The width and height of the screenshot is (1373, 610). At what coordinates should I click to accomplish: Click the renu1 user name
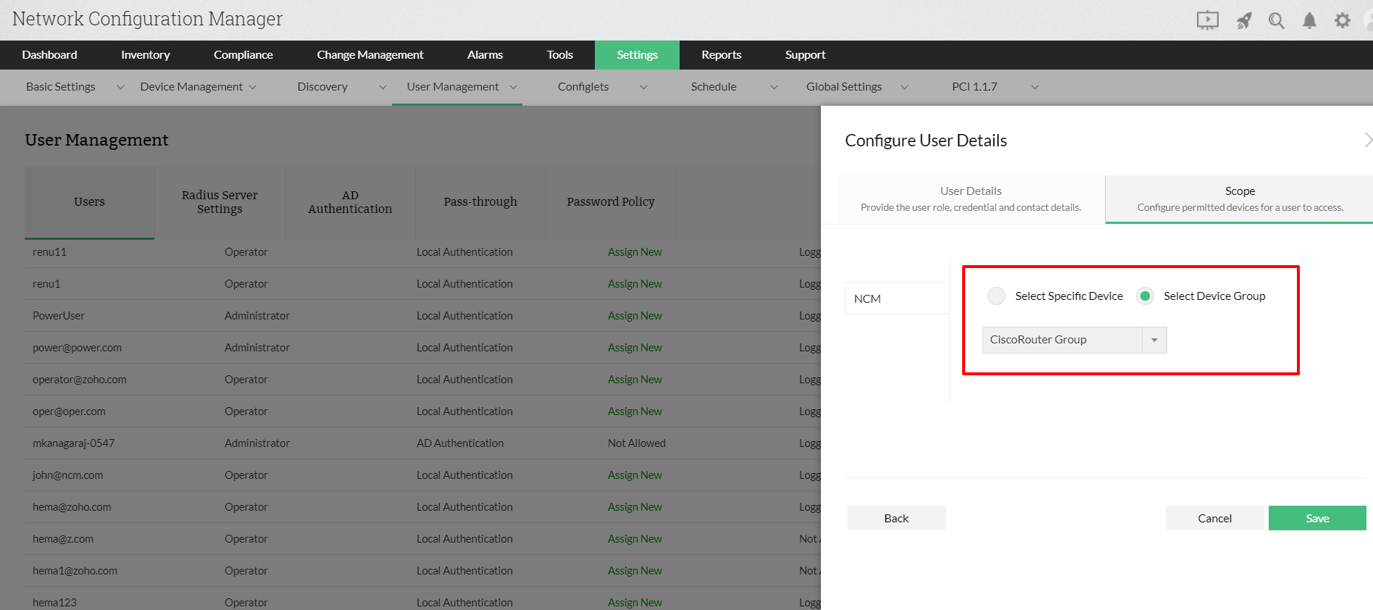click(x=46, y=284)
